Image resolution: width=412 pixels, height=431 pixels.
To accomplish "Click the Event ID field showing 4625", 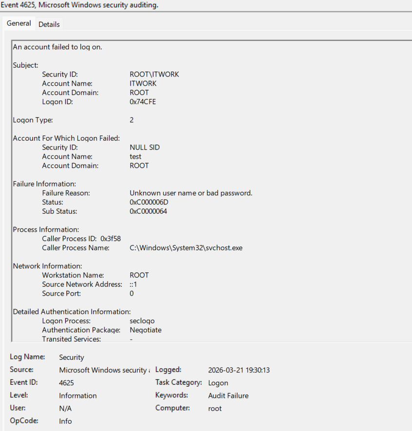I will [66, 383].
